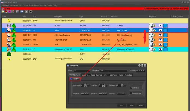
Task: Click the Cancel button in Properties
Action: 131,105
